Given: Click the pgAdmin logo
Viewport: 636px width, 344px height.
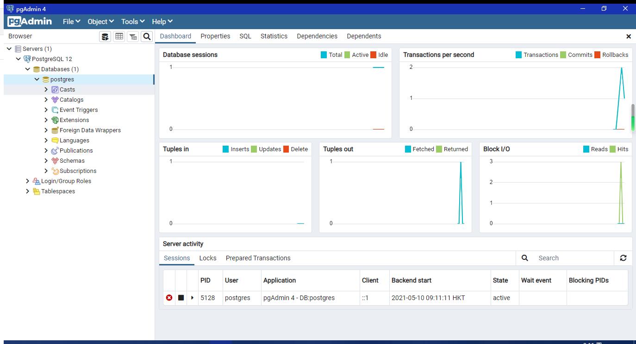Looking at the screenshot, I should click(30, 21).
